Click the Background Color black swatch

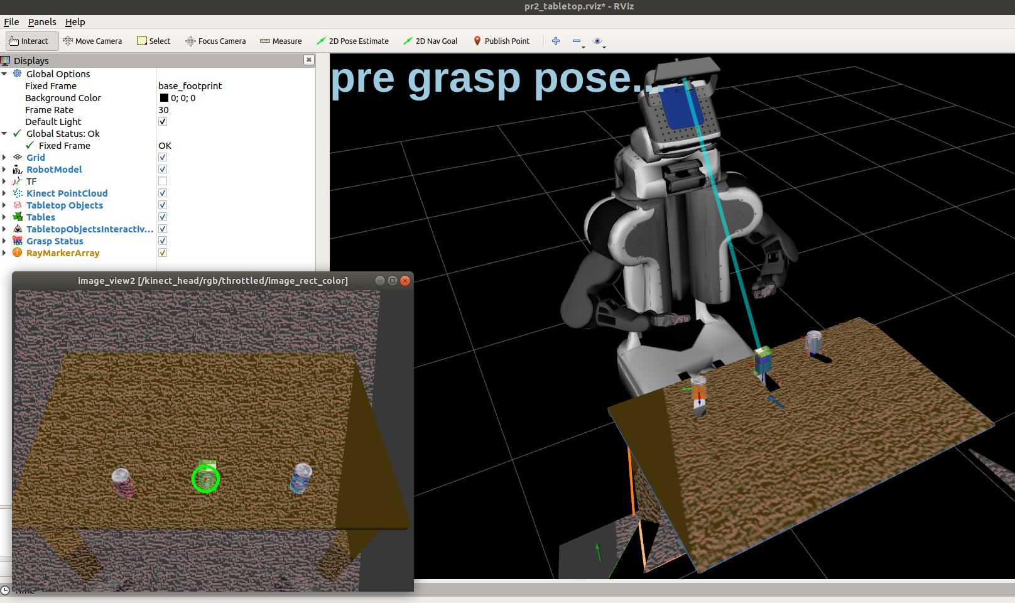164,97
